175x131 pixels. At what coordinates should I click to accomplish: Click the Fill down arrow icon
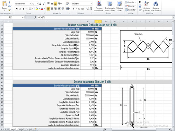point(140,6)
